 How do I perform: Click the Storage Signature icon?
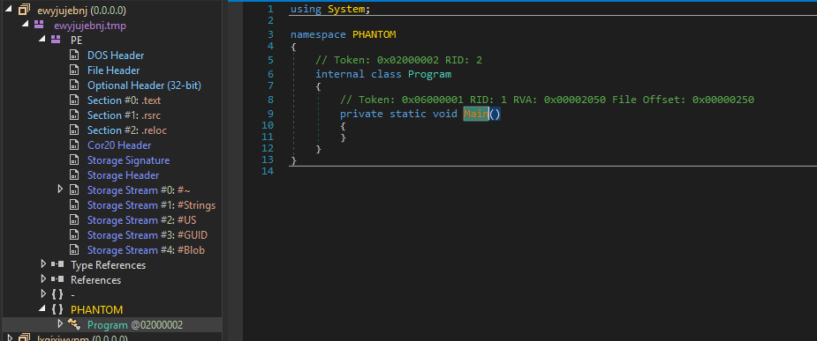pos(74,160)
